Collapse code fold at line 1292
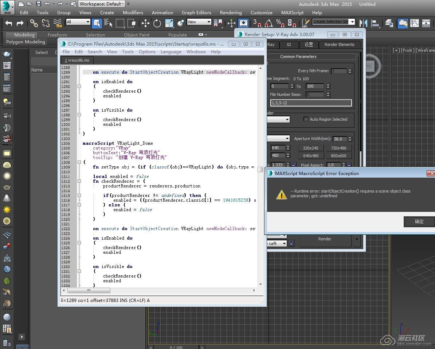The image size is (435, 349). tap(79, 86)
